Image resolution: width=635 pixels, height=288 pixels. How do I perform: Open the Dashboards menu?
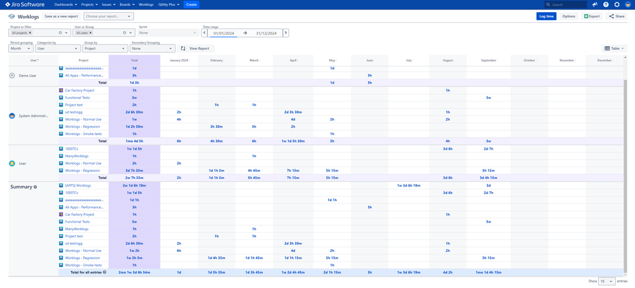65,4
